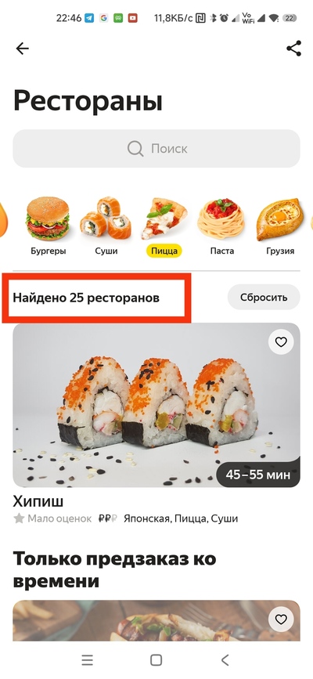Add Хипиш to favorites with the heart
The width and height of the screenshot is (313, 679).
point(281,342)
